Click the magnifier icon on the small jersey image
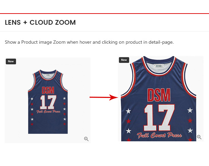This screenshot has width=209, height=166. (86, 139)
